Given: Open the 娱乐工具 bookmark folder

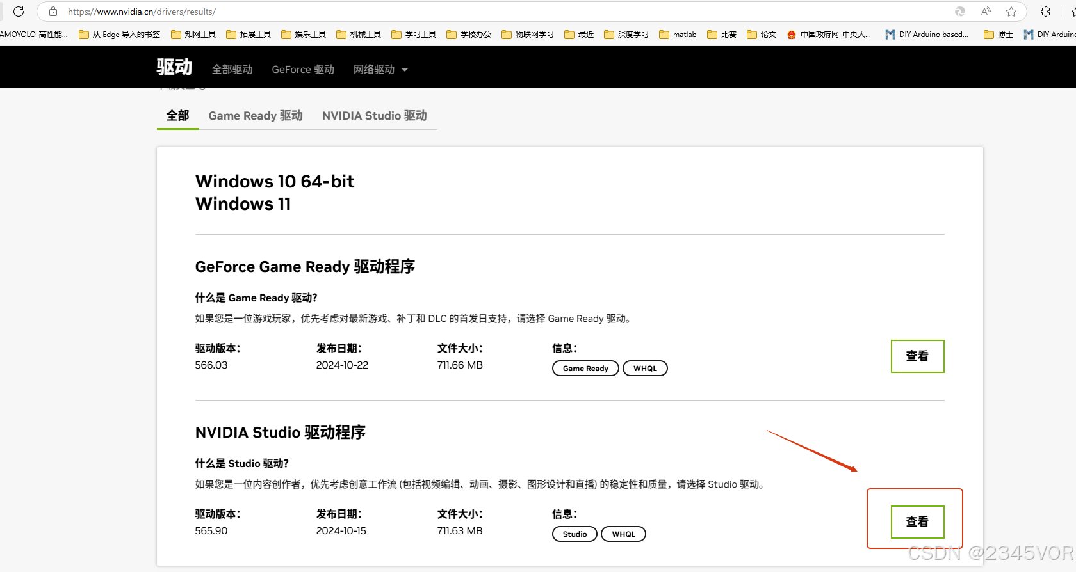Looking at the screenshot, I should [304, 35].
